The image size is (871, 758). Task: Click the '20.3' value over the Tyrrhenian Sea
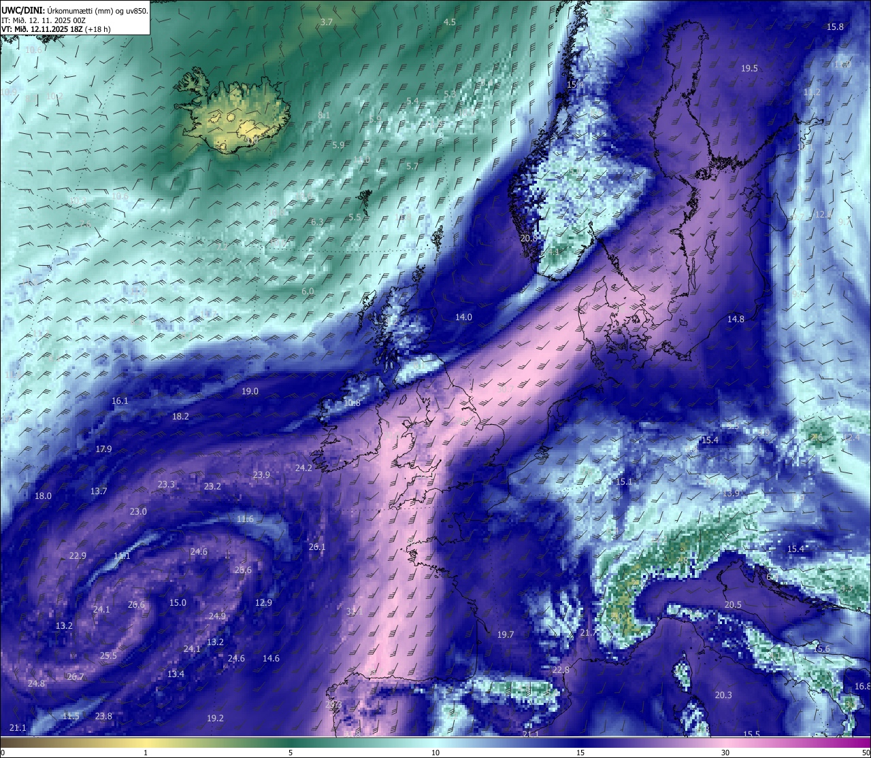723,695
